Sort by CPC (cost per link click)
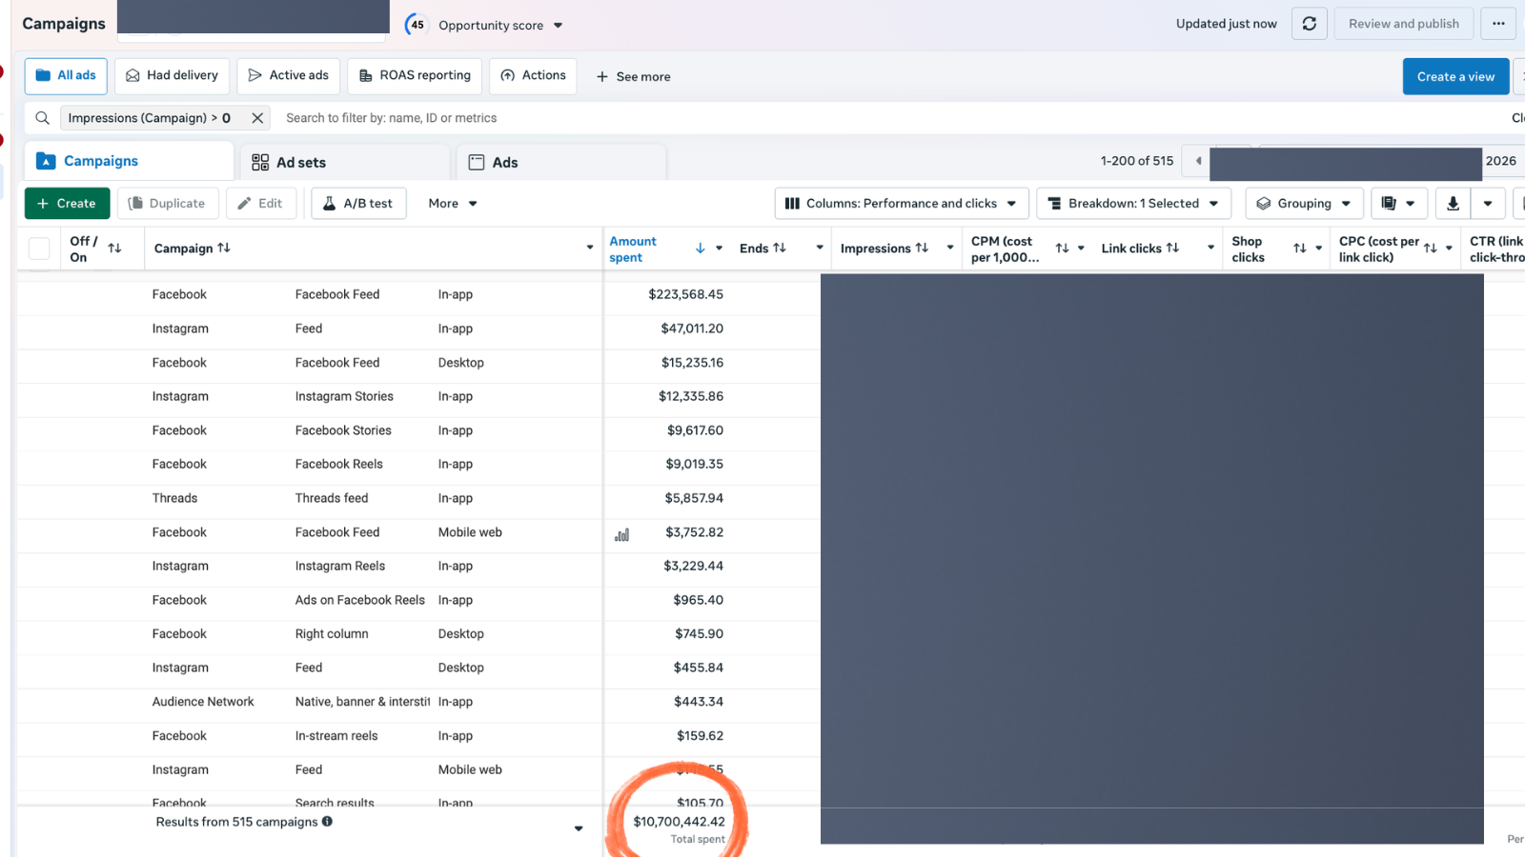Viewport: 1525px width, 857px height. [1430, 249]
